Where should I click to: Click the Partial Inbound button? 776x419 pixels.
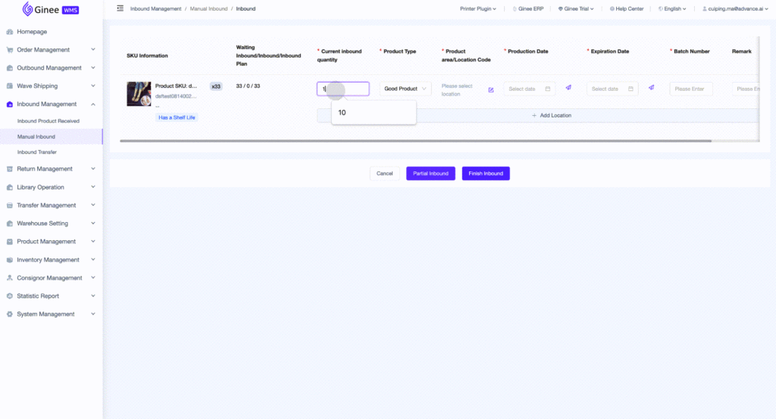[x=430, y=174]
